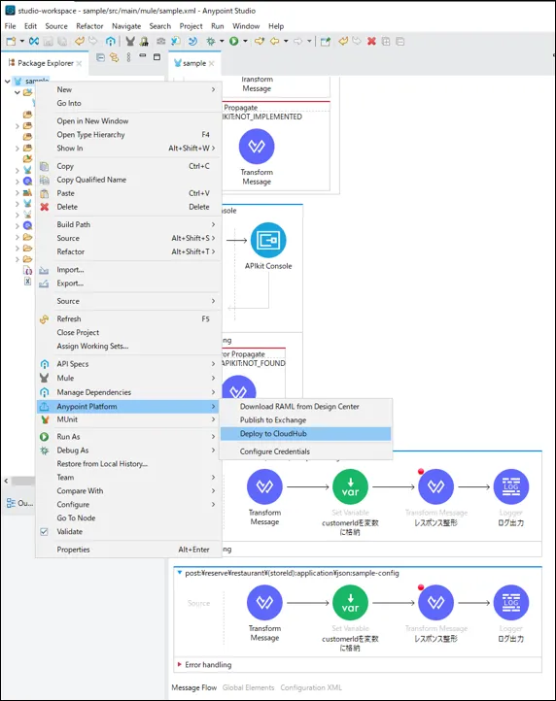This screenshot has width=556, height=701.
Task: Switch to the Configuration XML tab
Action: (311, 687)
